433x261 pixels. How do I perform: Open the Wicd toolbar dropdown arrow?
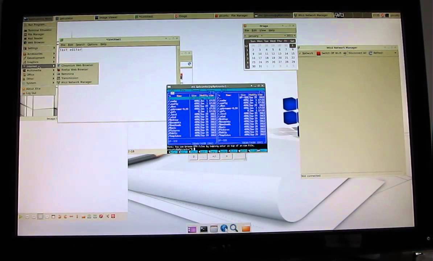395,53
